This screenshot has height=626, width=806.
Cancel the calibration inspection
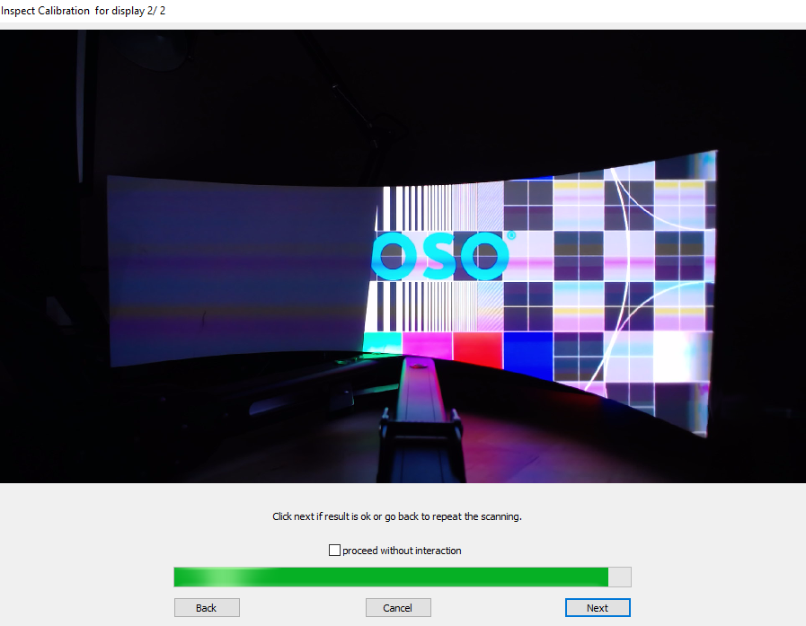pos(398,608)
